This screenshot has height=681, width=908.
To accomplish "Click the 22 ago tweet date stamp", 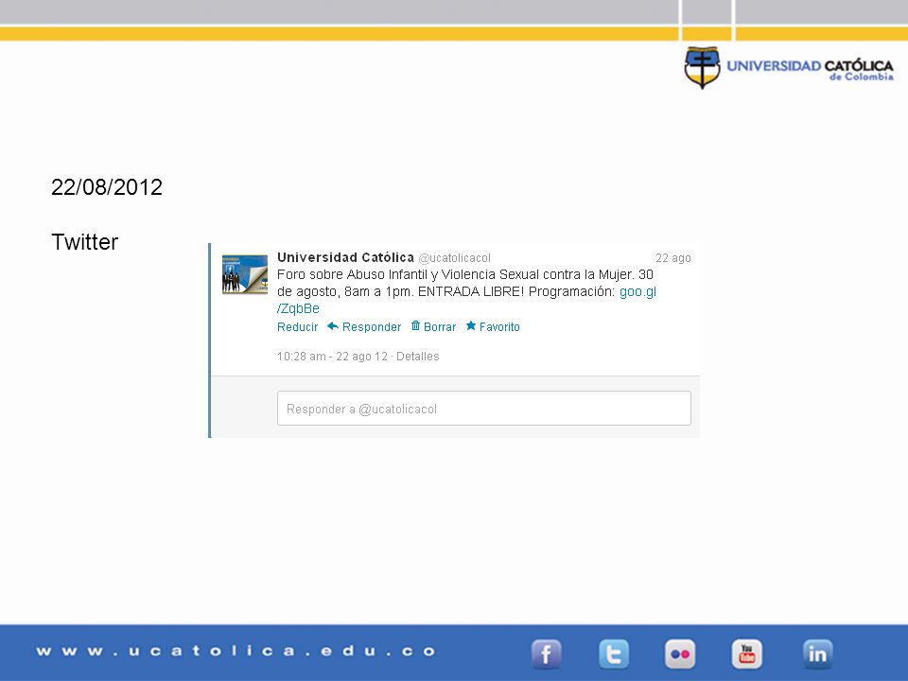I will [x=672, y=257].
